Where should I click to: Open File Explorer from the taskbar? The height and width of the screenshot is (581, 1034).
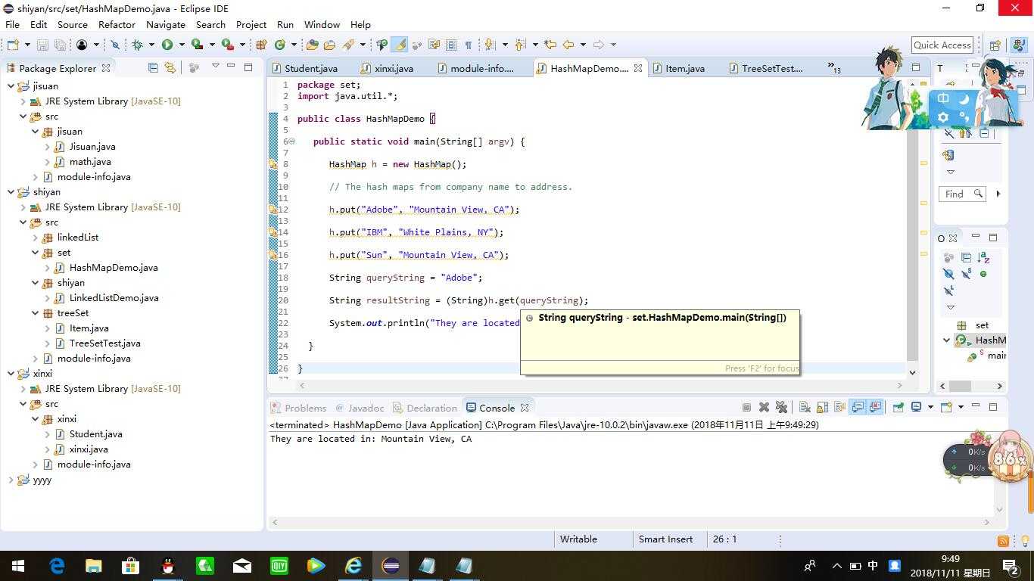tap(94, 565)
